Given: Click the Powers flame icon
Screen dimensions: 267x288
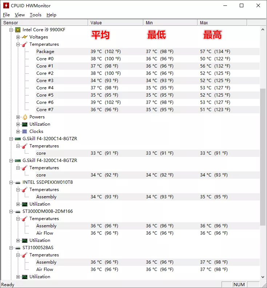Looking at the screenshot, I should tap(25, 117).
